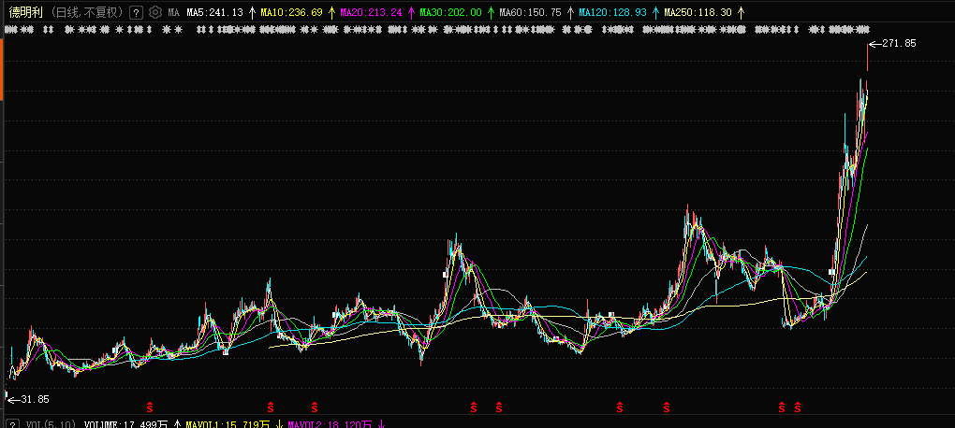This screenshot has width=955, height=428.
Task: Click the first red S marker from the left
Action: (150, 407)
